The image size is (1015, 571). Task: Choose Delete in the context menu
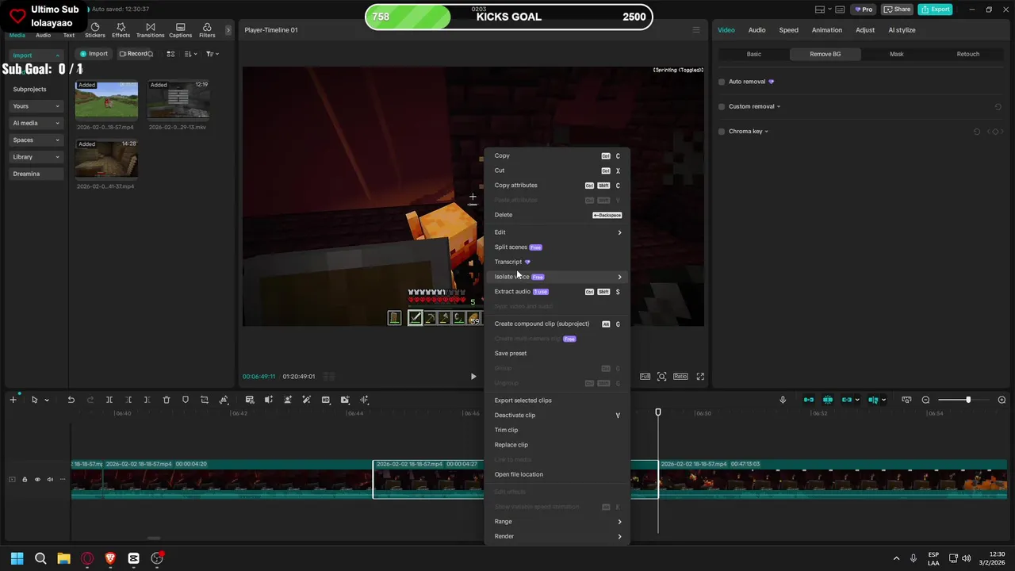pyautogui.click(x=557, y=215)
